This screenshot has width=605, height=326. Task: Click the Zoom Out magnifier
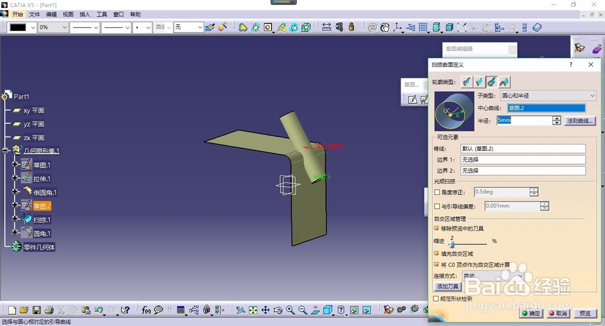[303, 310]
